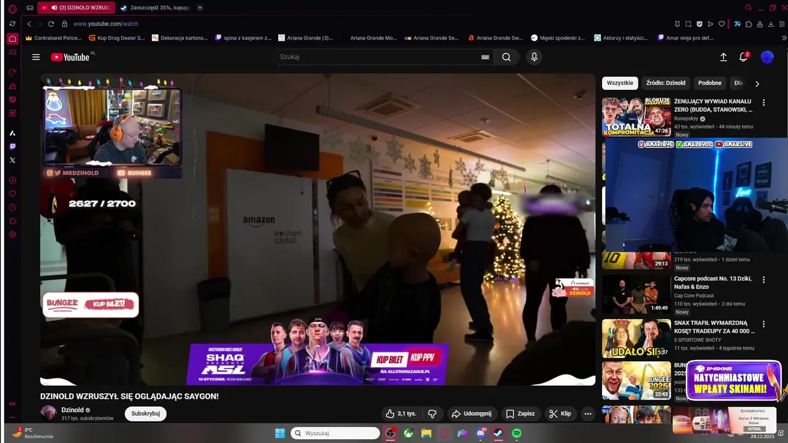Click the URL address bar
This screenshot has height=443, width=788.
pyautogui.click(x=369, y=23)
